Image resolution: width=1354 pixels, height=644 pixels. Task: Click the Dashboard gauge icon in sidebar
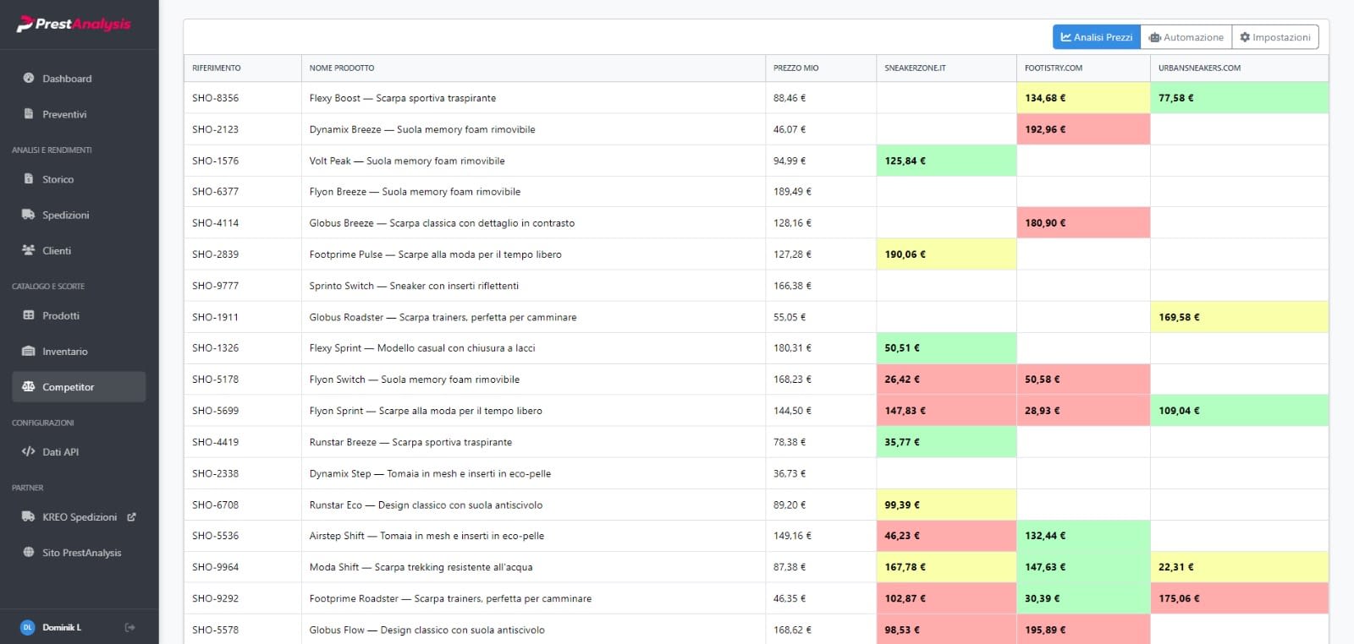[29, 78]
